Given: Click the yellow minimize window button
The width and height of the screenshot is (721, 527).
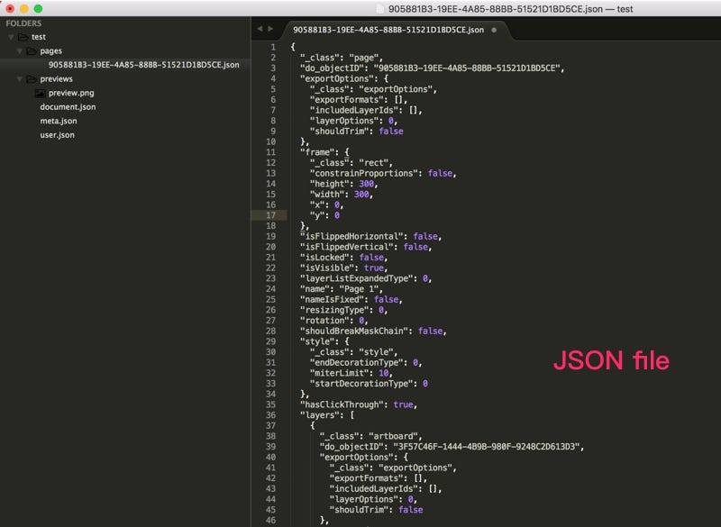Looking at the screenshot, I should (x=24, y=8).
